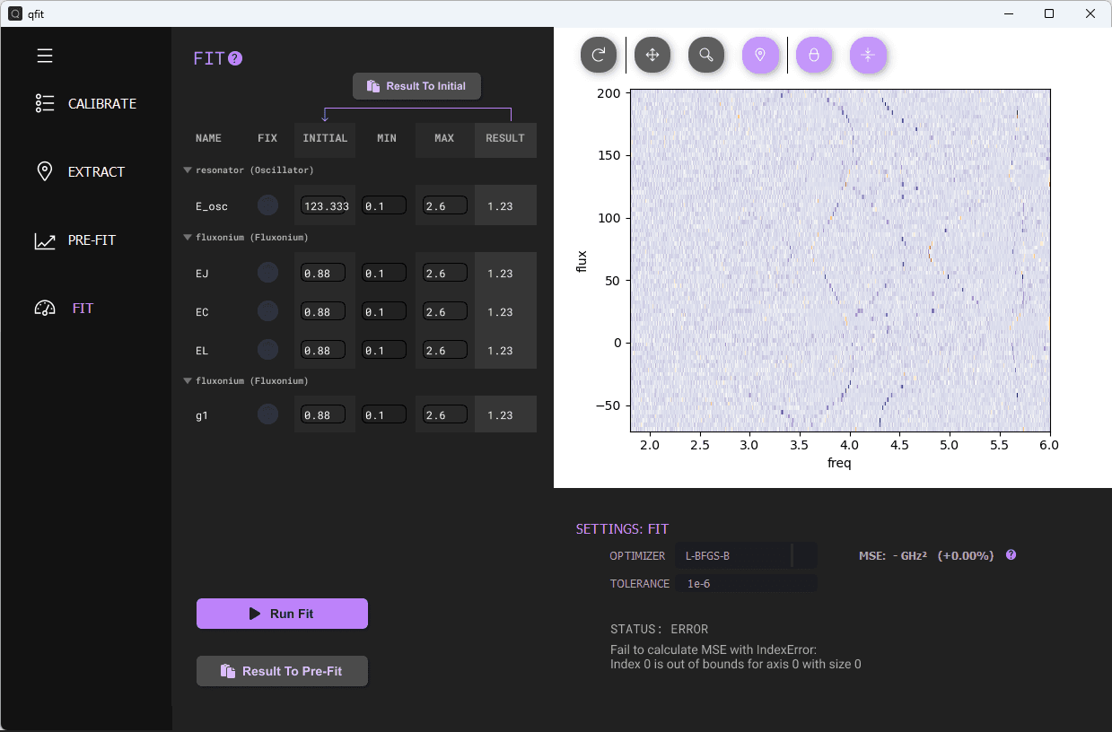This screenshot has width=1112, height=732.
Task: Collapse the first fluxonium (Fluxonium) group
Action: pyautogui.click(x=188, y=238)
